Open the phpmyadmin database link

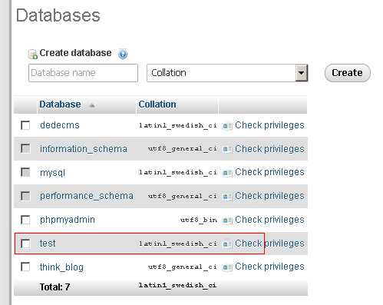click(x=68, y=220)
